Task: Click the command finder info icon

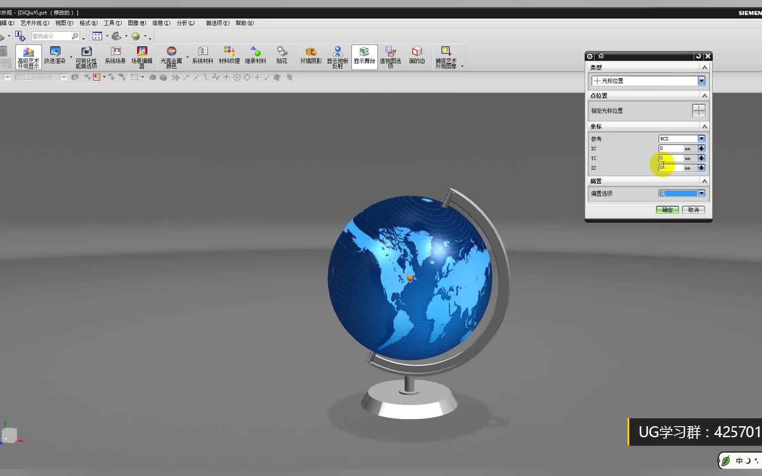Action: pos(20,36)
